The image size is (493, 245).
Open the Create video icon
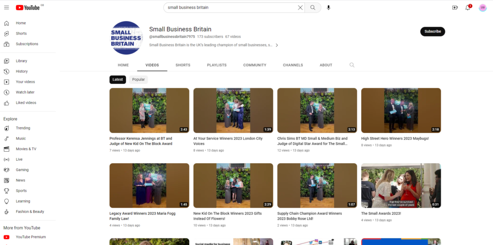[x=455, y=8]
